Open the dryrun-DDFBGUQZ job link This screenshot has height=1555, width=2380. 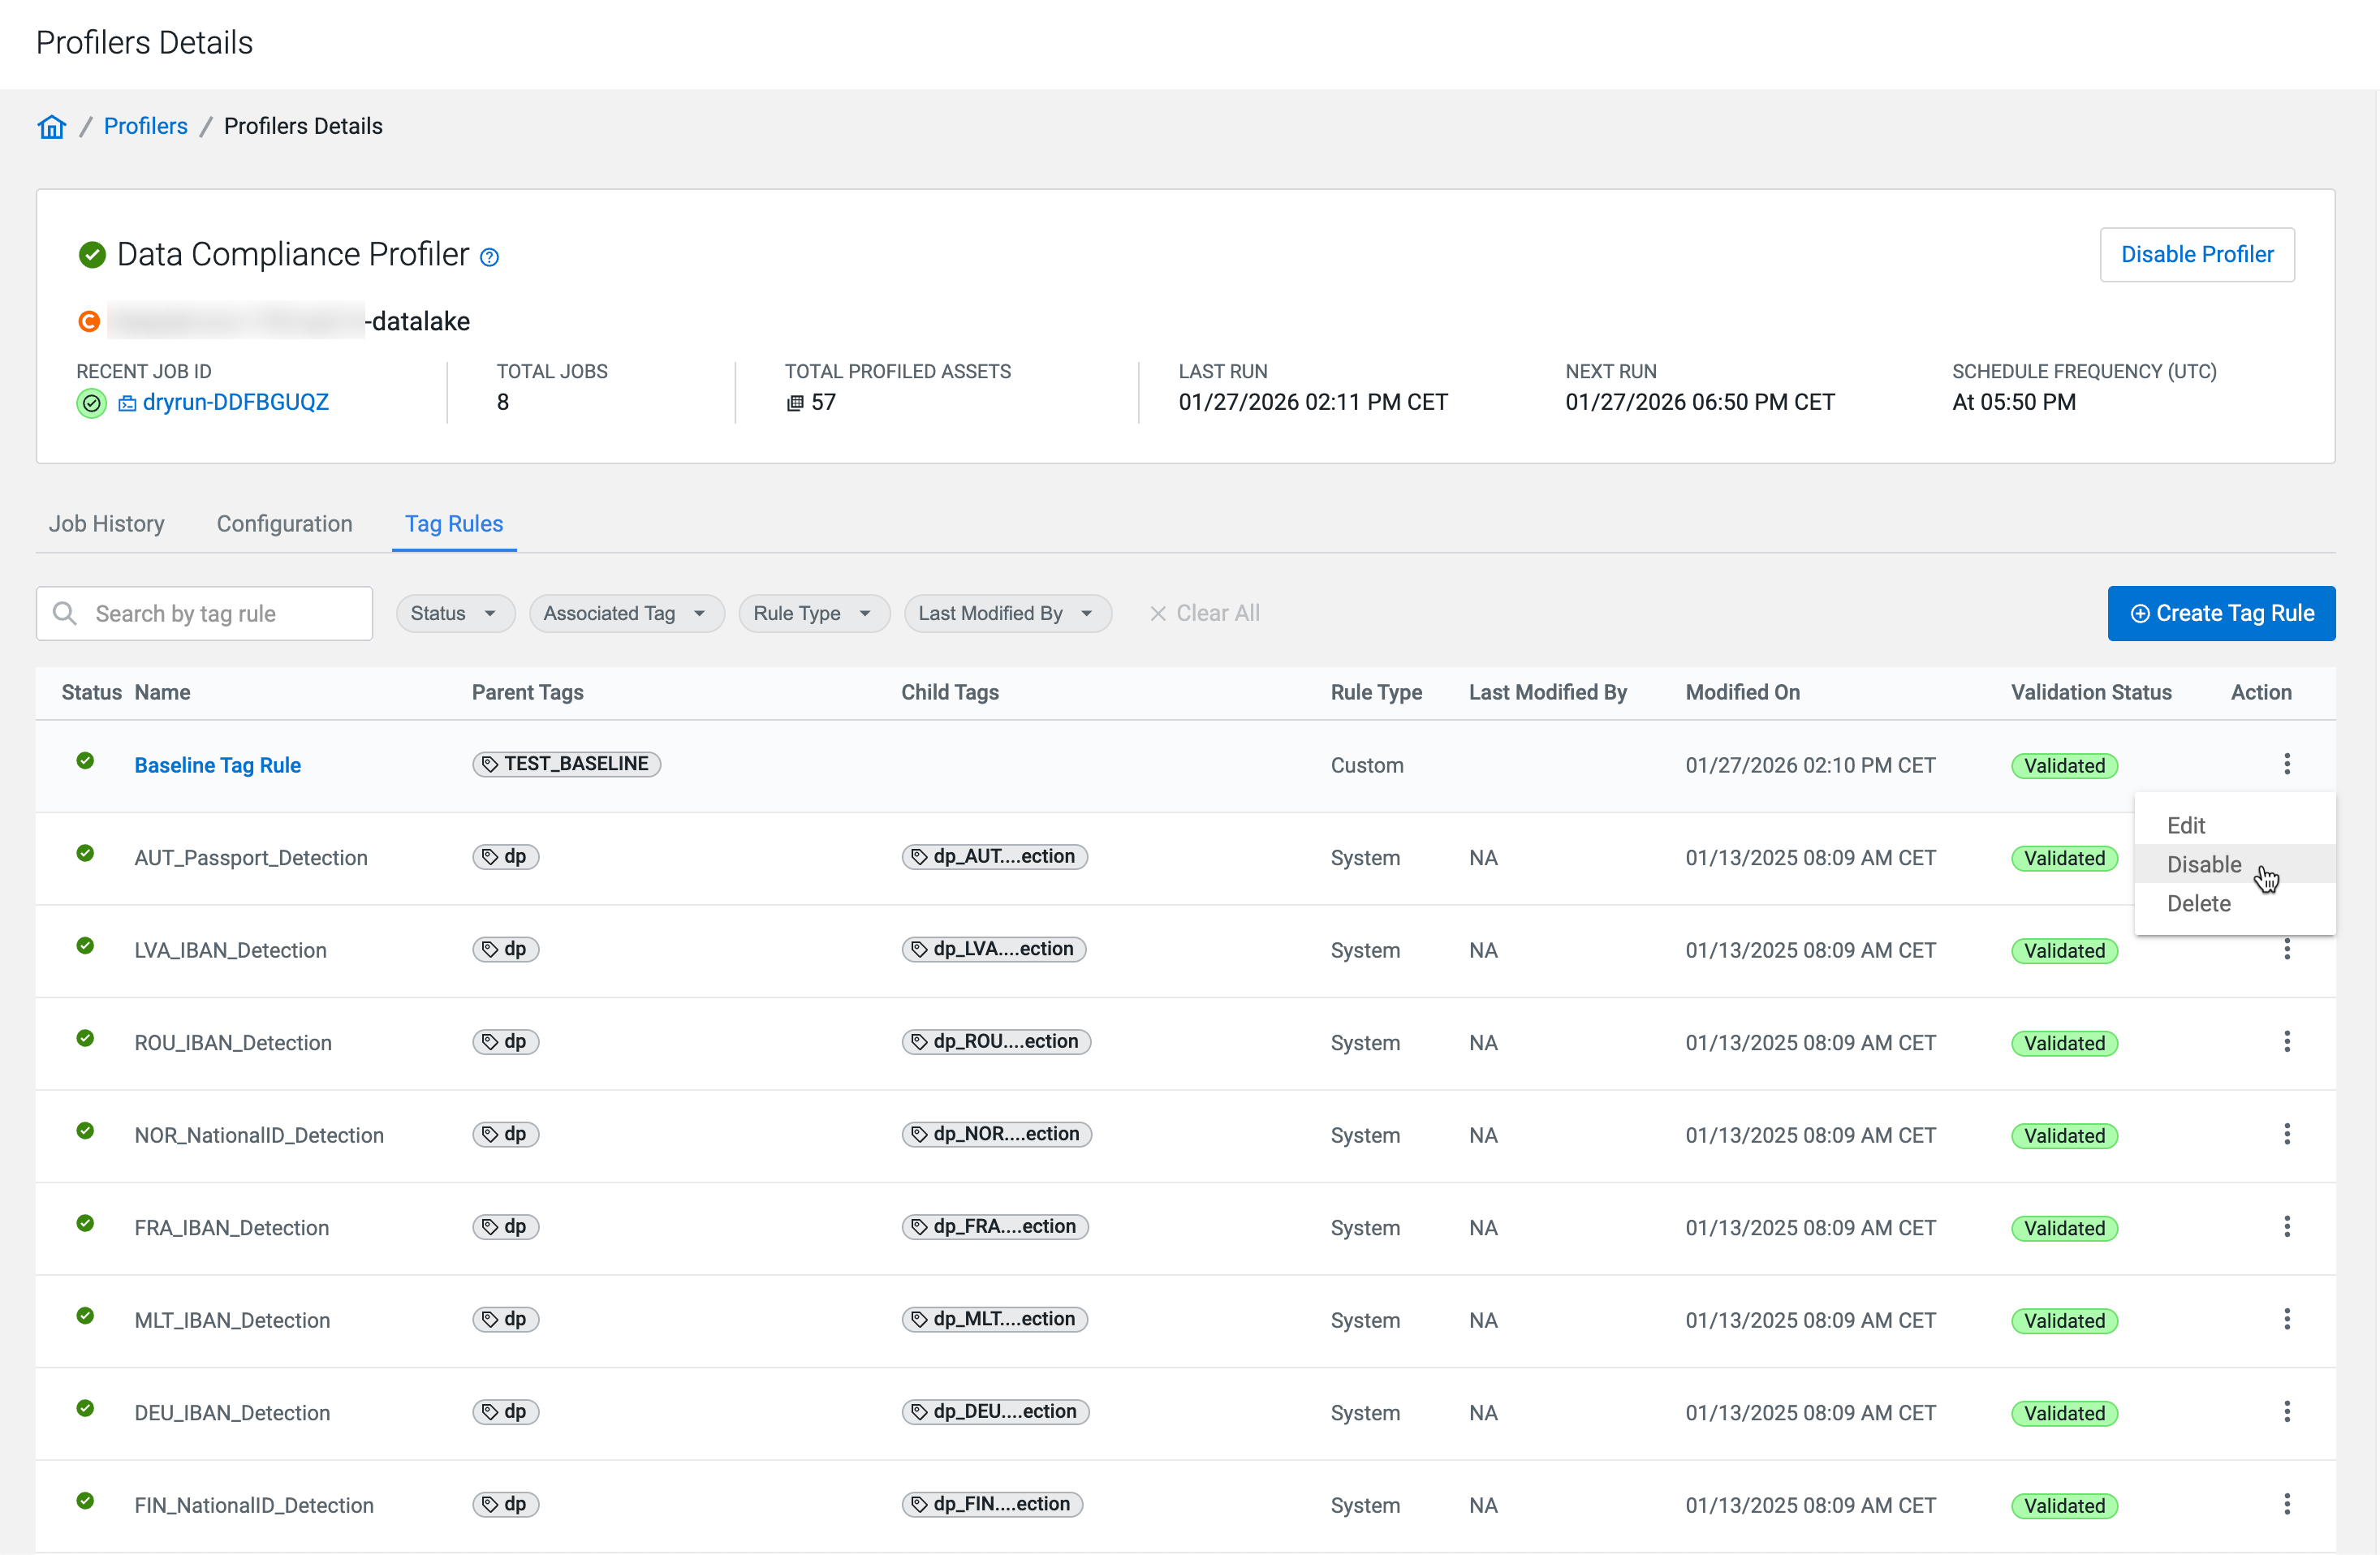[235, 402]
